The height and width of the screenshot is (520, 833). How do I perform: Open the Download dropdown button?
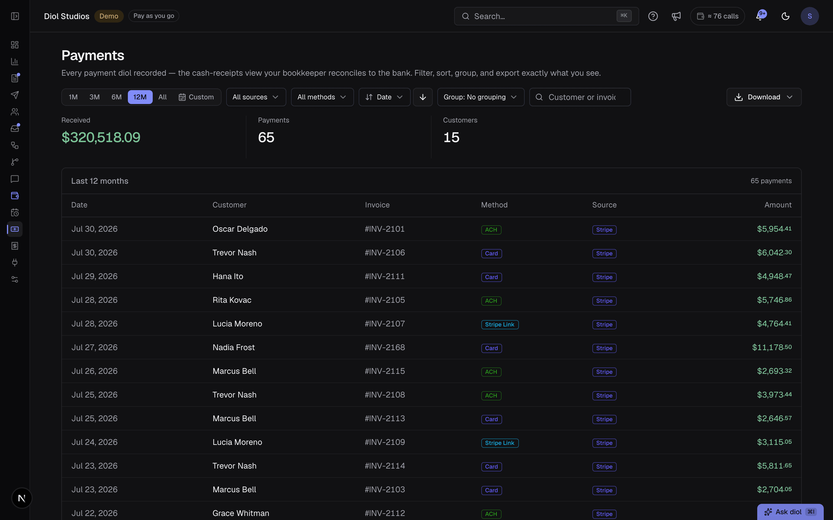coord(764,97)
